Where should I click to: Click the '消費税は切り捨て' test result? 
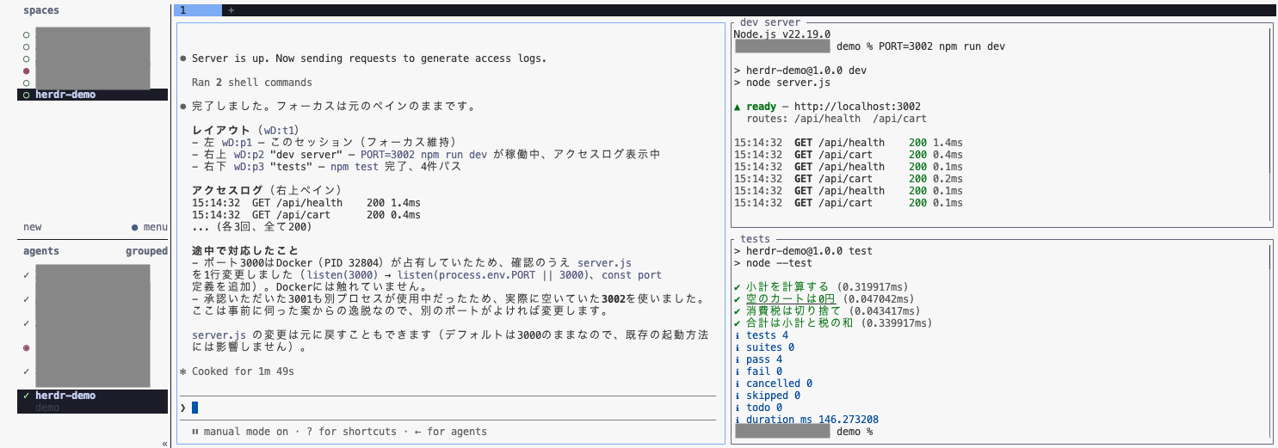click(x=826, y=311)
